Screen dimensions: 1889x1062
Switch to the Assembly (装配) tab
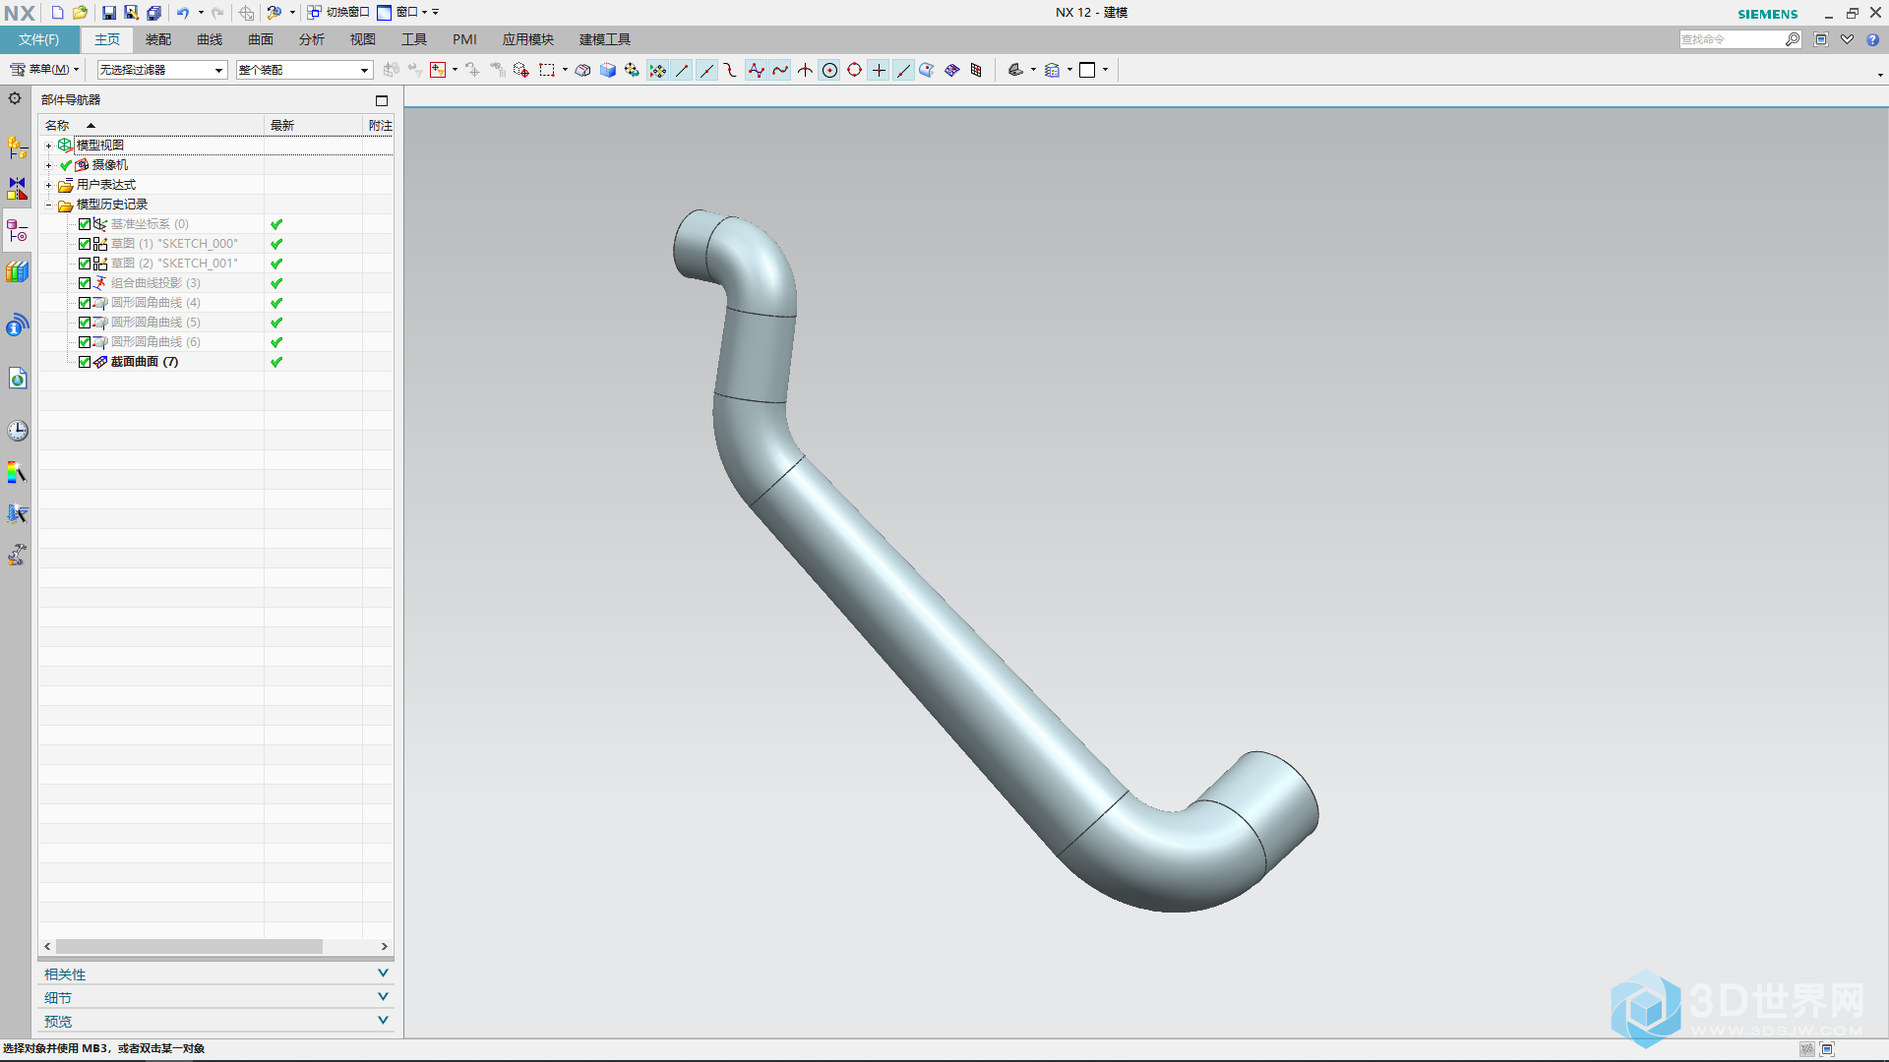158,39
